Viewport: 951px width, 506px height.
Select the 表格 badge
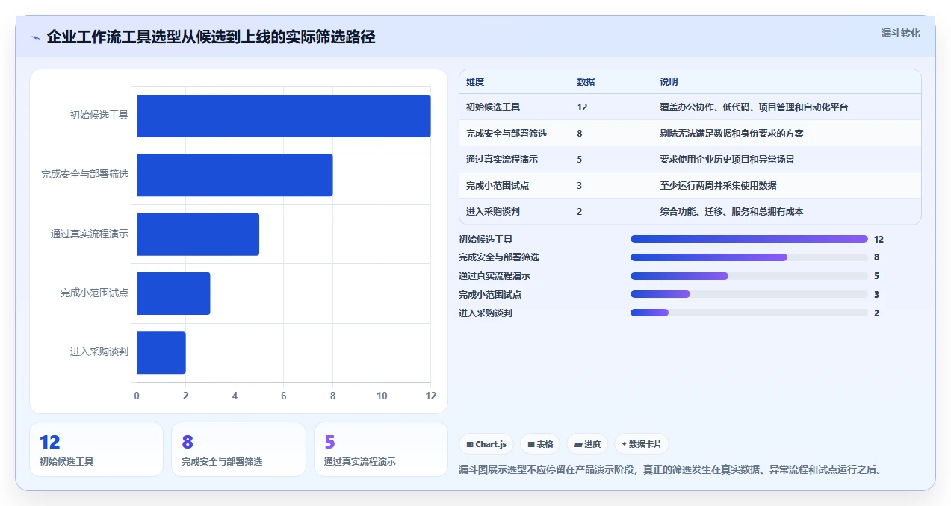(x=540, y=444)
